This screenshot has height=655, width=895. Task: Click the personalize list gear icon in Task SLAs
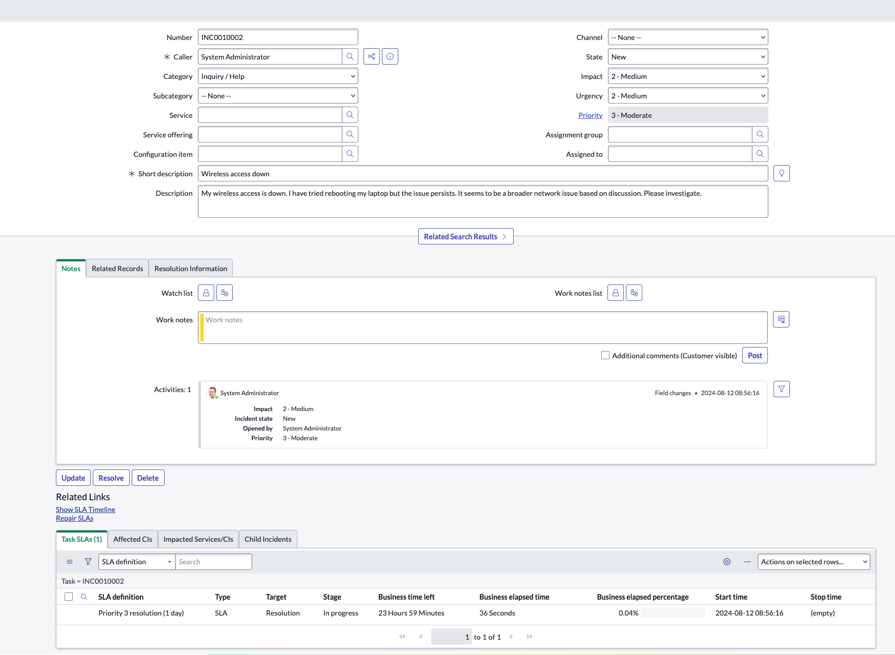[726, 562]
